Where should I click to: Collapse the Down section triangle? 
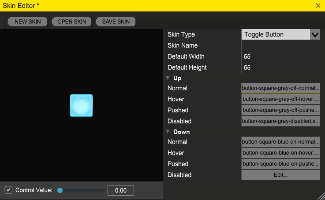click(168, 131)
